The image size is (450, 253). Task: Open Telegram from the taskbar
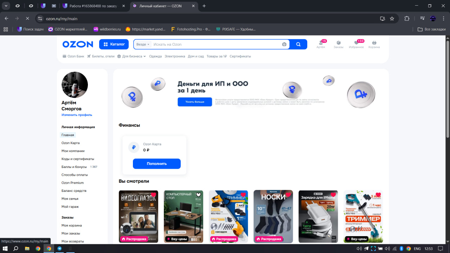[59, 248]
